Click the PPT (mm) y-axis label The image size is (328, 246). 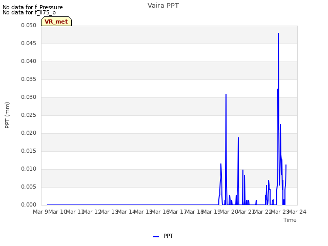[7, 115]
